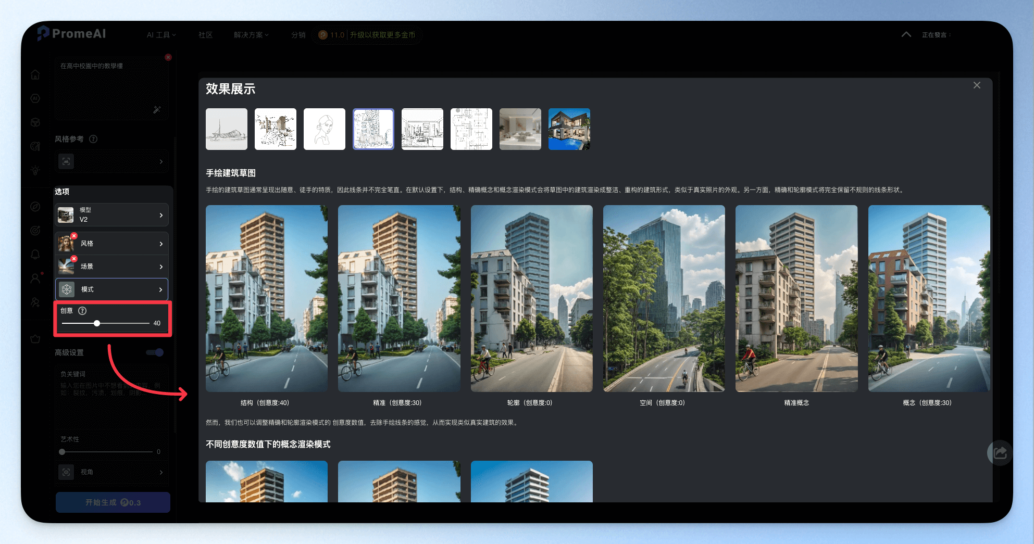Click the 创意 slider handle
This screenshot has width=1034, height=544.
97,323
